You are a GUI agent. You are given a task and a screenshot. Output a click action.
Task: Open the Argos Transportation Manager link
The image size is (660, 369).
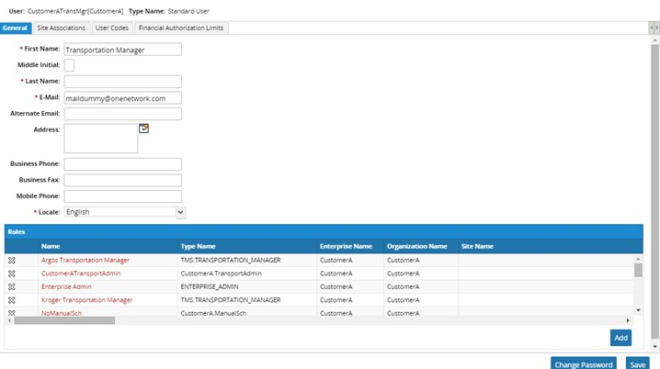click(x=85, y=261)
